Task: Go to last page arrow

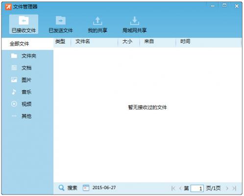Action: (234, 188)
